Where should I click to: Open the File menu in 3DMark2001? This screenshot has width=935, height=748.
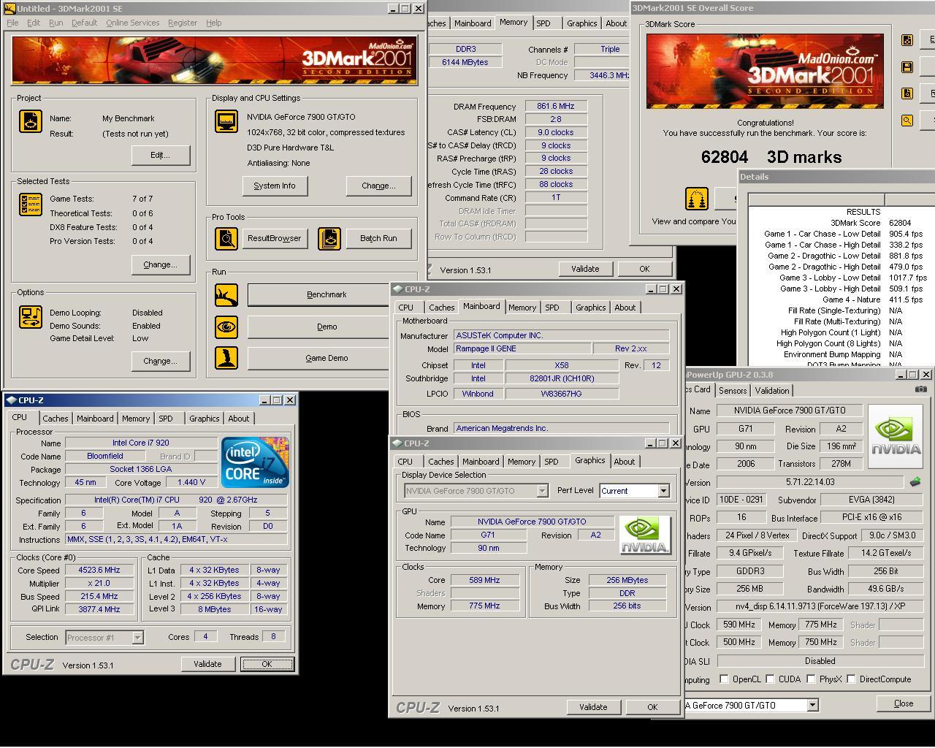(x=12, y=23)
